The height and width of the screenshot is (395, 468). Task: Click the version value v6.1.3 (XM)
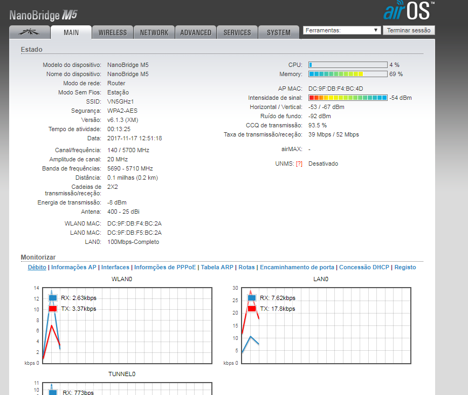coord(123,120)
